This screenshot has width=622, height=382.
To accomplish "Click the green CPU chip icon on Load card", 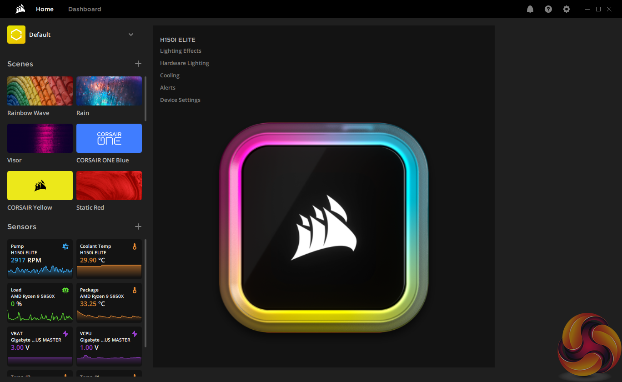I will 65,290.
